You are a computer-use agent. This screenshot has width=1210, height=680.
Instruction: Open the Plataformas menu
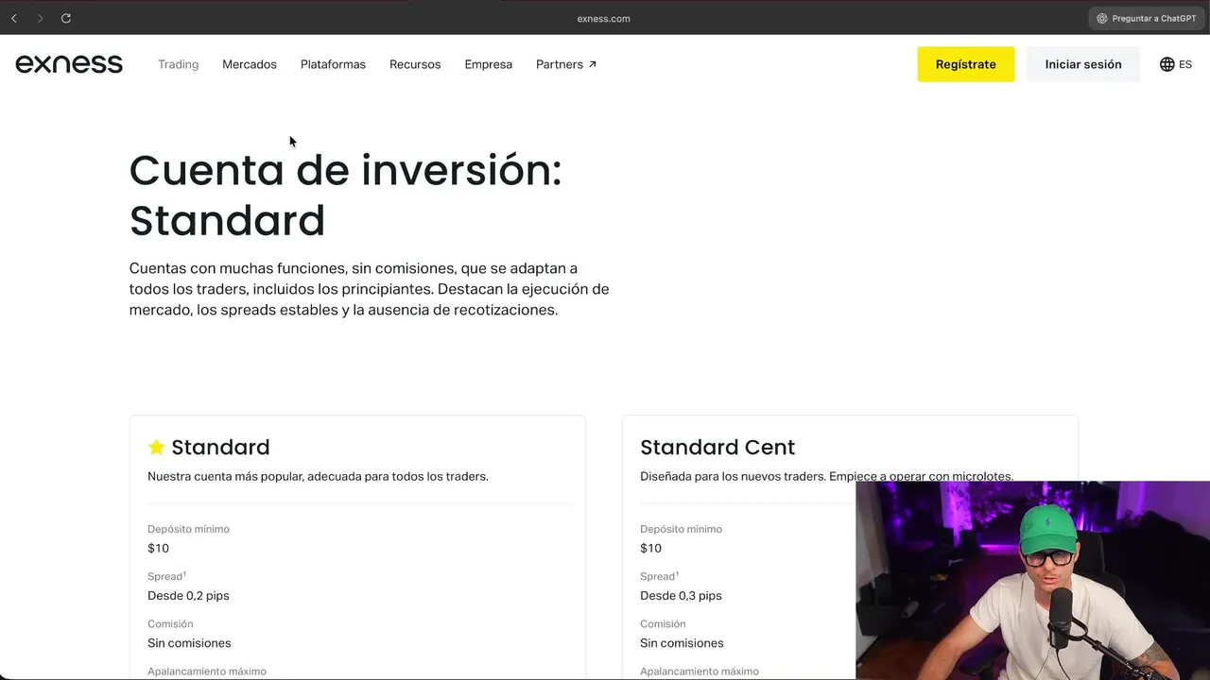[x=333, y=64]
